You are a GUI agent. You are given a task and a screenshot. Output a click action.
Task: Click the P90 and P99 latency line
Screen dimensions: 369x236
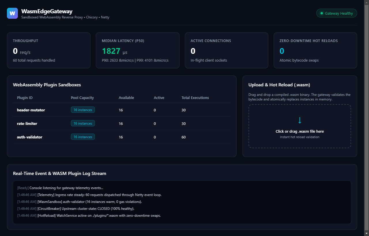click(135, 60)
